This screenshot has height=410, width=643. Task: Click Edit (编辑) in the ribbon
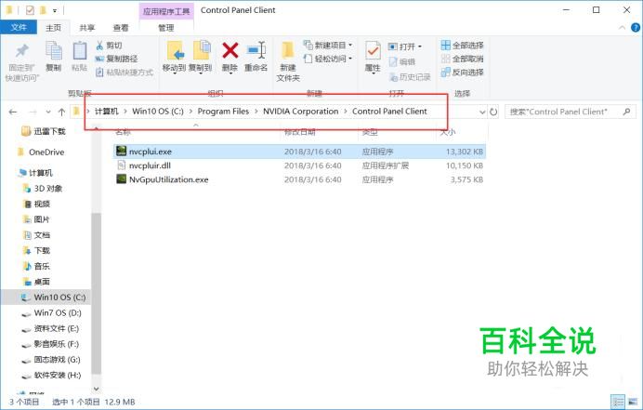[402, 62]
